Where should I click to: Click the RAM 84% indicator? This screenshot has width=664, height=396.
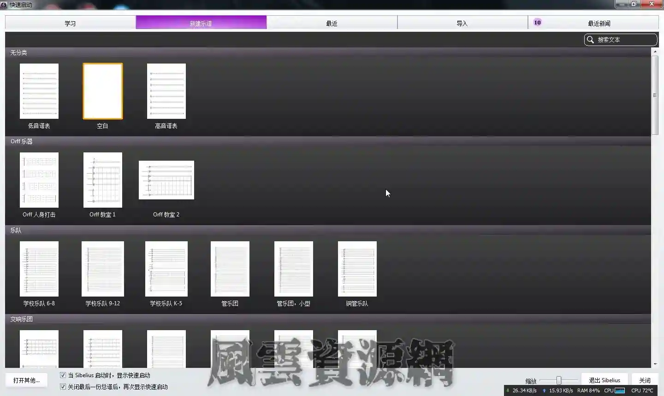tap(588, 390)
